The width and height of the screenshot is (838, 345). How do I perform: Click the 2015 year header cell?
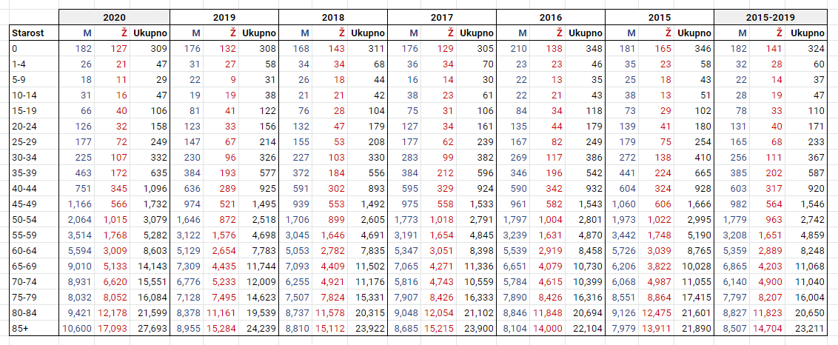click(660, 16)
